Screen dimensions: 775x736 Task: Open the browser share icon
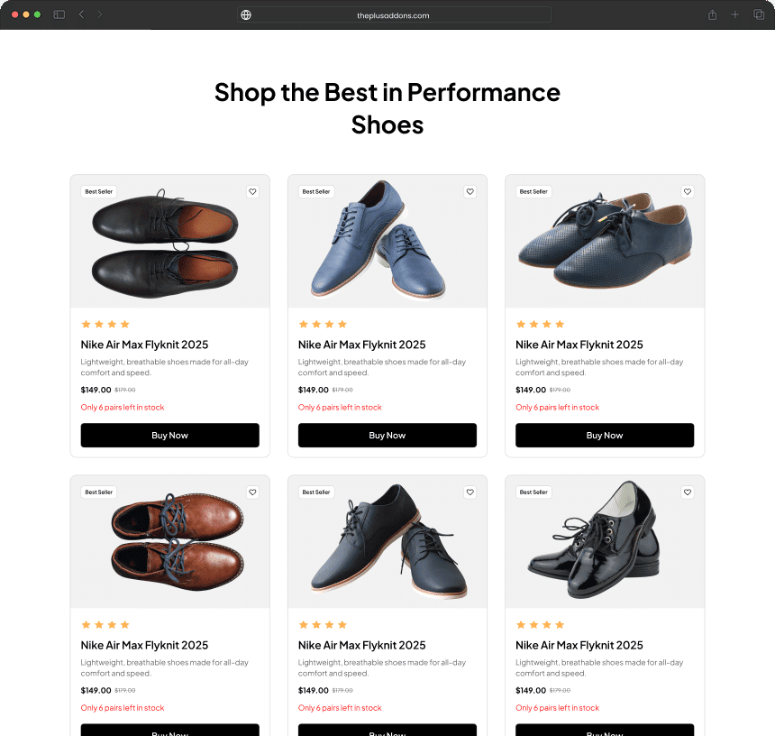click(x=712, y=14)
